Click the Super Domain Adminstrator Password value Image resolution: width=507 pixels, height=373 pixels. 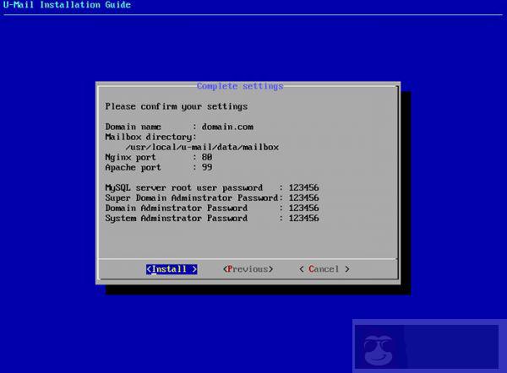(303, 197)
